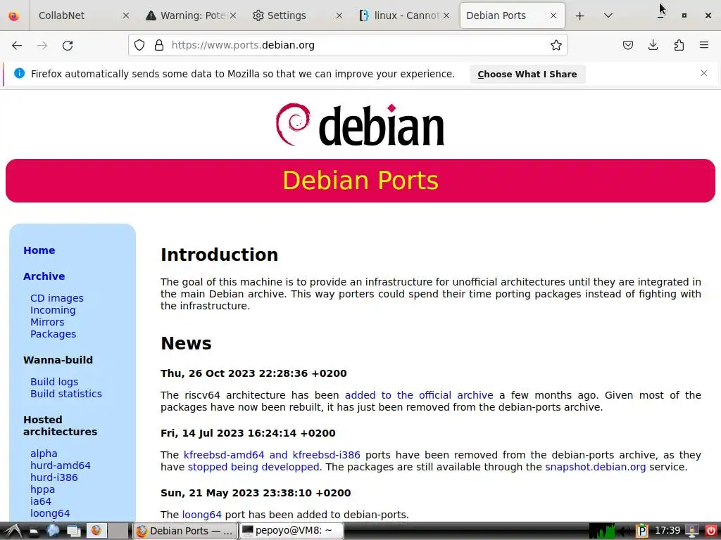
Task: Open tracking protection shield icon
Action: pos(139,45)
